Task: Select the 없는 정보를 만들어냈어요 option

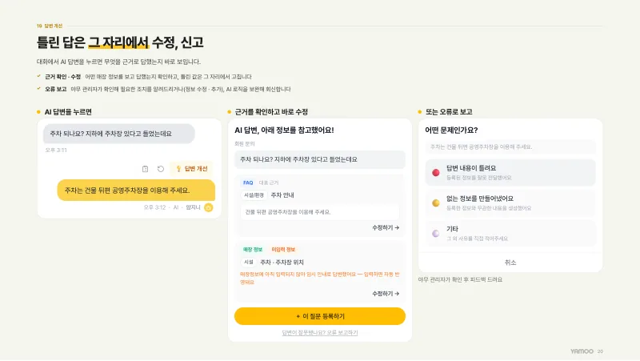Action: click(x=510, y=203)
